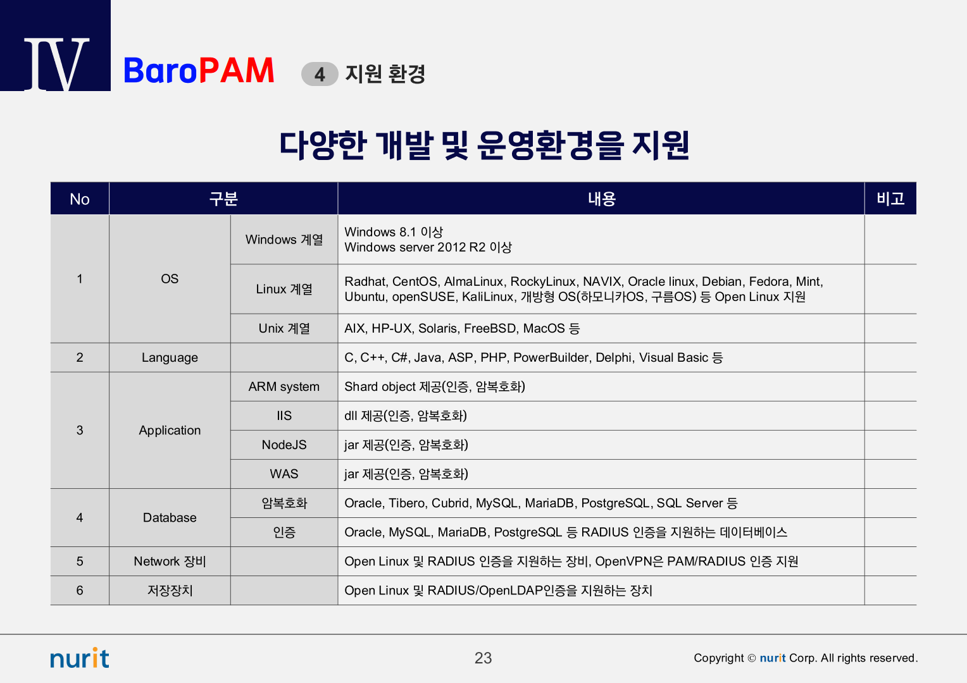The image size is (967, 683).
Task: Select the '저장장치' category cell
Action: point(170,590)
